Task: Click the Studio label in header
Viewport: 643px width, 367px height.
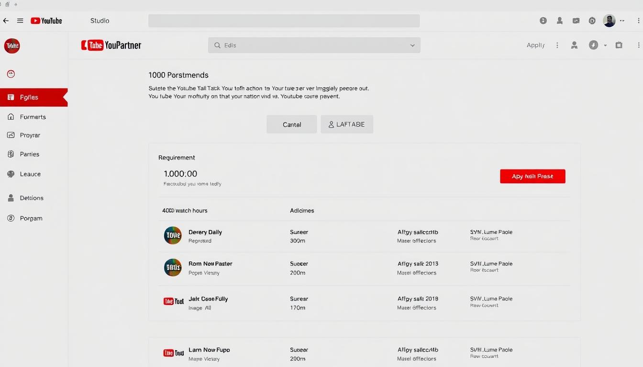Action: [100, 21]
